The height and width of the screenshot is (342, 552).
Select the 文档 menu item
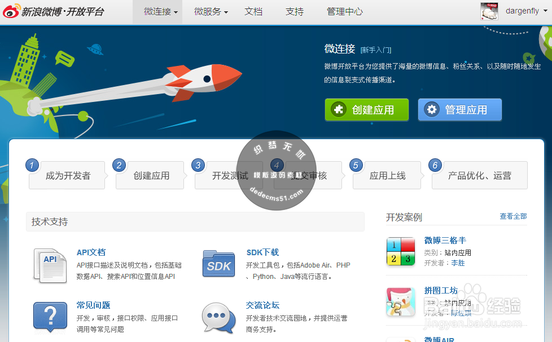[x=253, y=11]
